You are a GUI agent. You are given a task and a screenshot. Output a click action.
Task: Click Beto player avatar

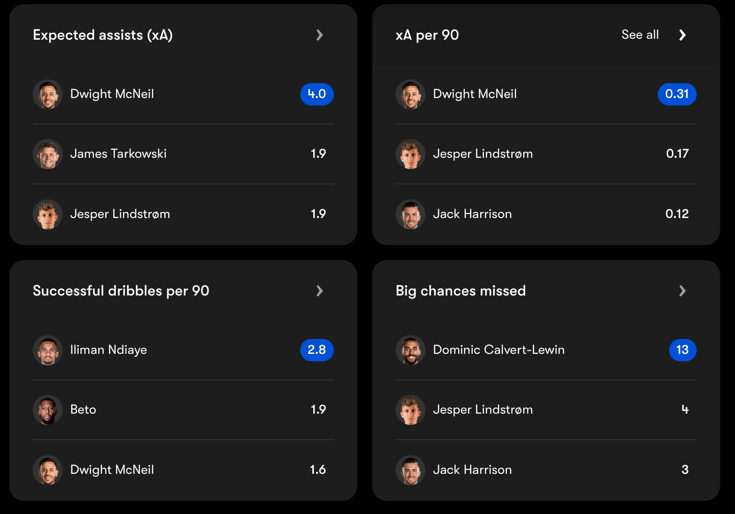pyautogui.click(x=48, y=410)
